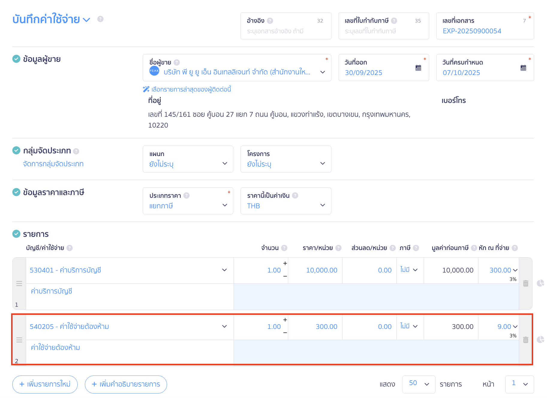Click help icon next to page title
The image size is (547, 398).
click(x=100, y=19)
